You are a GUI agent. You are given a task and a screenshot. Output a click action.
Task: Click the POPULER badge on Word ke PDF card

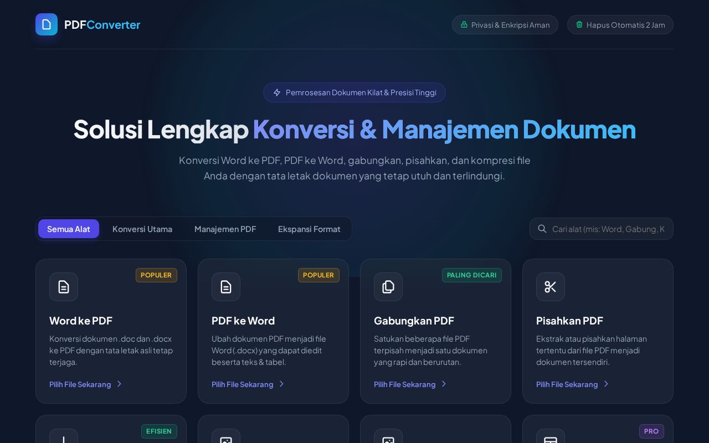tap(156, 275)
